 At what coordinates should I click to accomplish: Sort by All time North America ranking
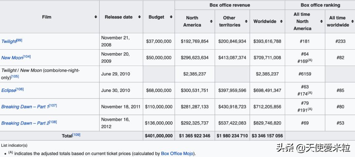pyautogui.click(x=321, y=21)
